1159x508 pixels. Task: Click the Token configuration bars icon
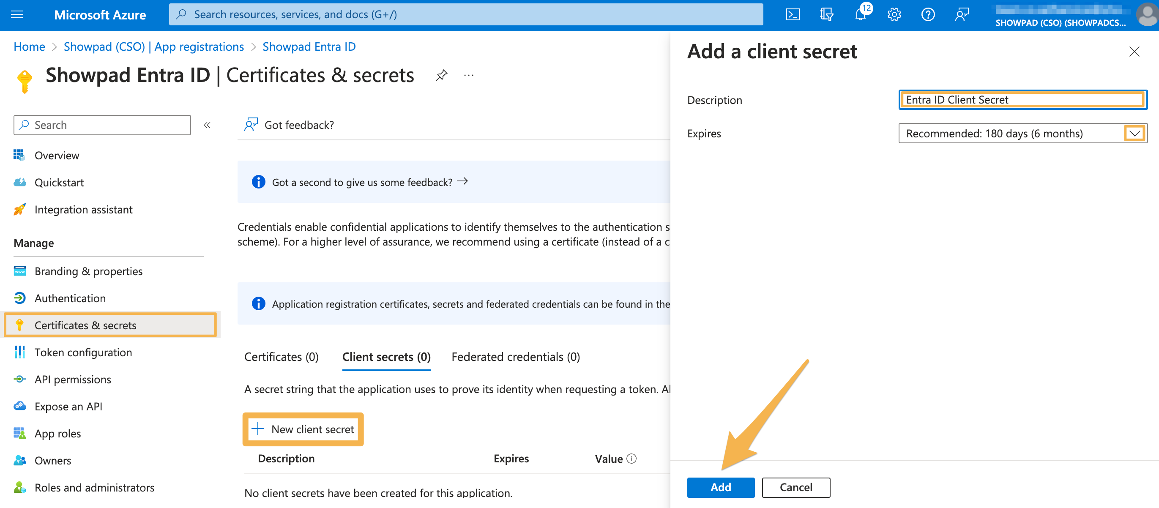tap(19, 352)
